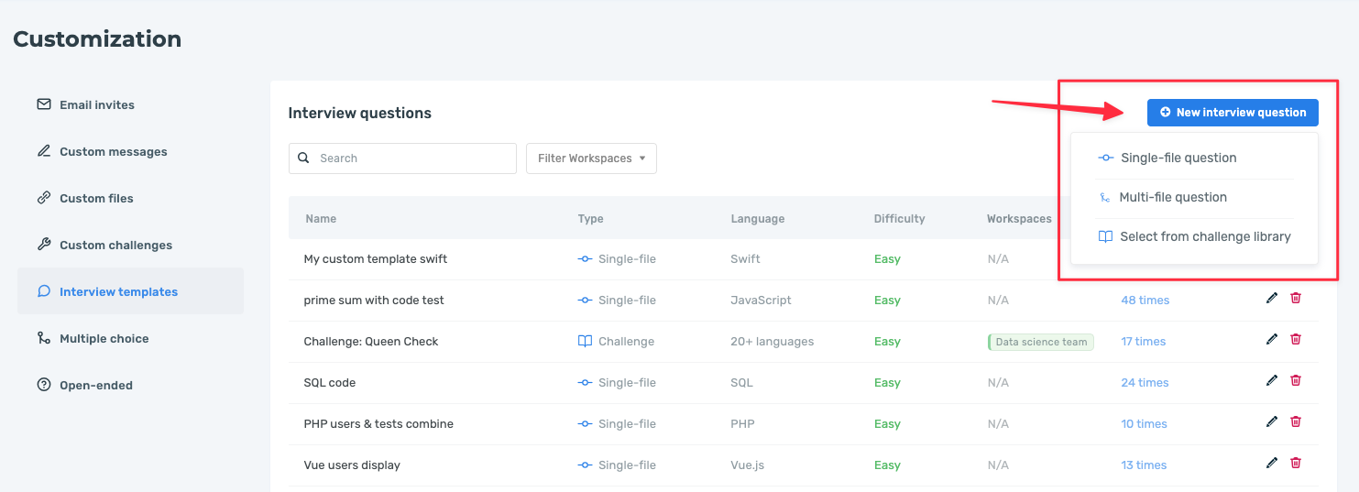Open Email invites in sidebar
The height and width of the screenshot is (492, 1359).
click(96, 105)
